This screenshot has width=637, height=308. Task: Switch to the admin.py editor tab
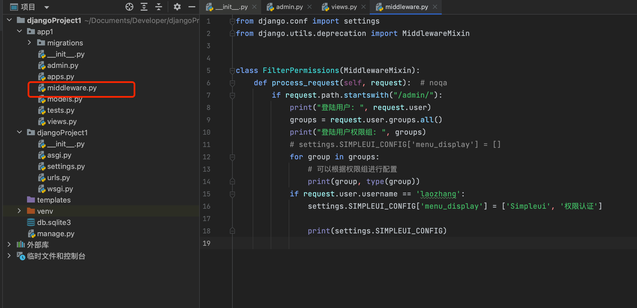[290, 7]
